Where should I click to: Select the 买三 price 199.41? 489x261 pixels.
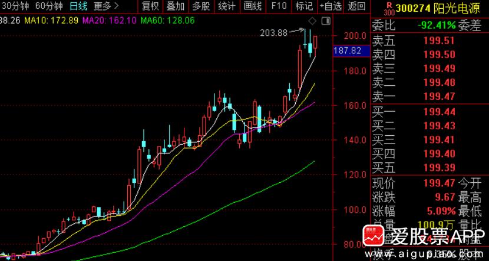tap(440, 140)
